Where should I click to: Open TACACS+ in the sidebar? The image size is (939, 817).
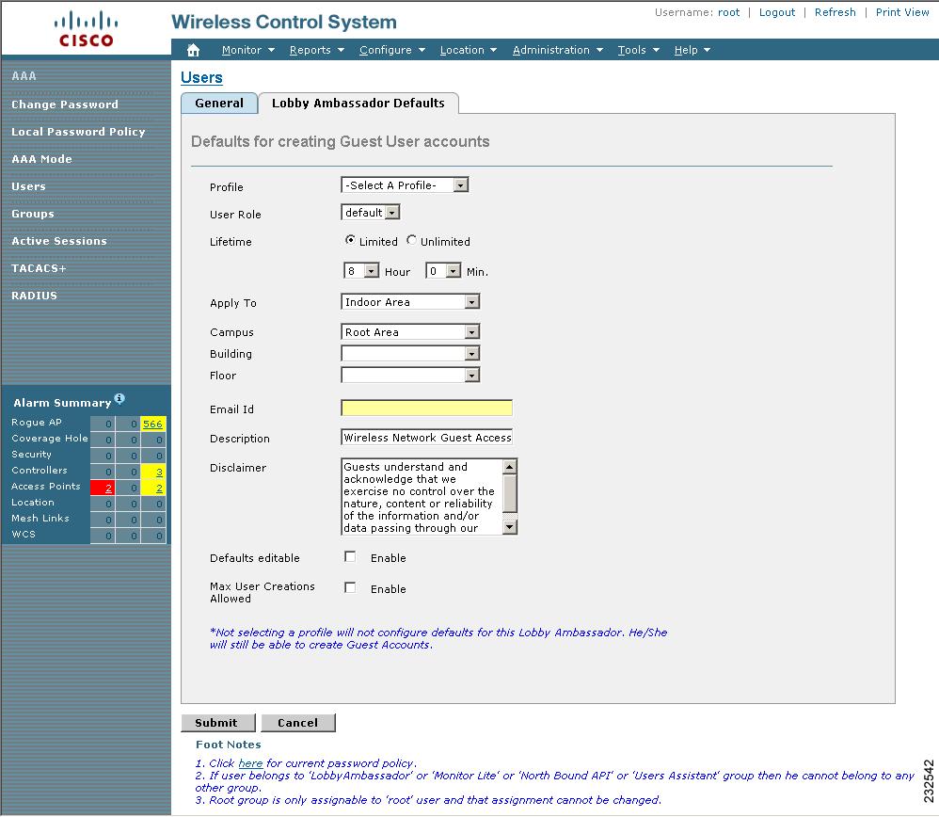pyautogui.click(x=39, y=268)
